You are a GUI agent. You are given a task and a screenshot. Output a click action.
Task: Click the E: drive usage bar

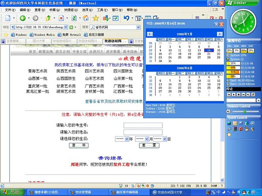pyautogui.click(x=233, y=72)
